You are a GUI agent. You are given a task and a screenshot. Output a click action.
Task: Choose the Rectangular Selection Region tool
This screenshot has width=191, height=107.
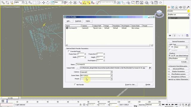35,3
